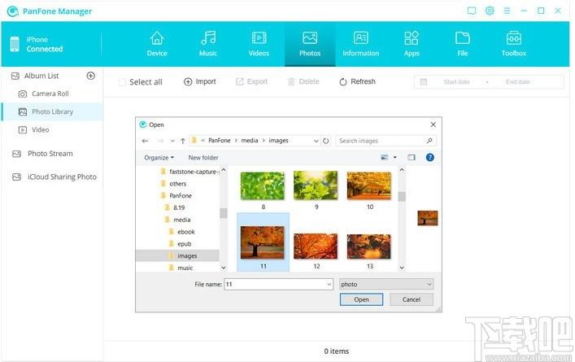
Task: Open the File name history dropdown
Action: click(329, 284)
